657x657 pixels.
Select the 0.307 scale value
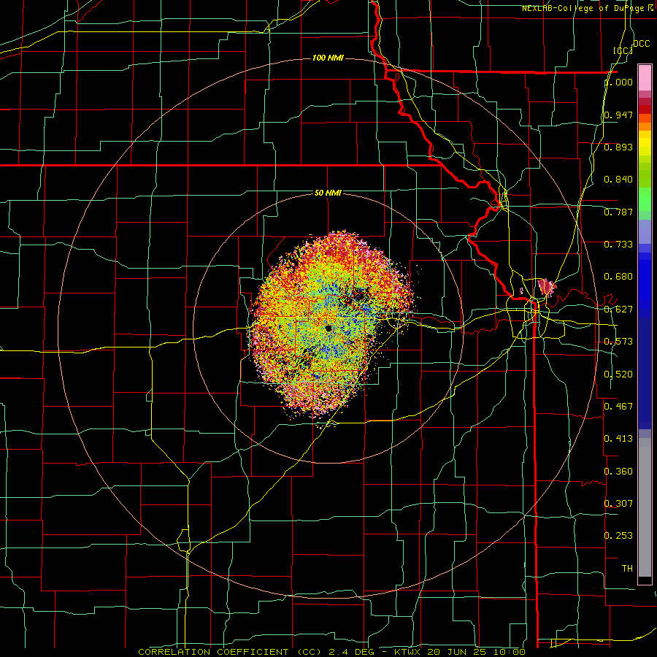[x=618, y=503]
